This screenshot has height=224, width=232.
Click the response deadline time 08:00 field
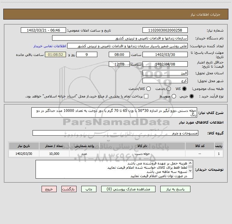(x=119, y=54)
